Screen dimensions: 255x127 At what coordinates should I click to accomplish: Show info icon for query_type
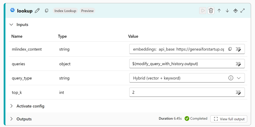tap(231, 78)
